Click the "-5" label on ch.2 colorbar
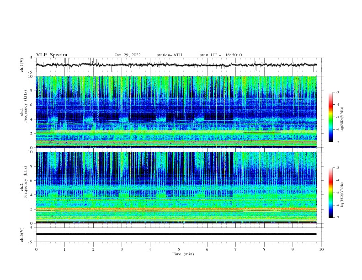 click(x=337, y=193)
